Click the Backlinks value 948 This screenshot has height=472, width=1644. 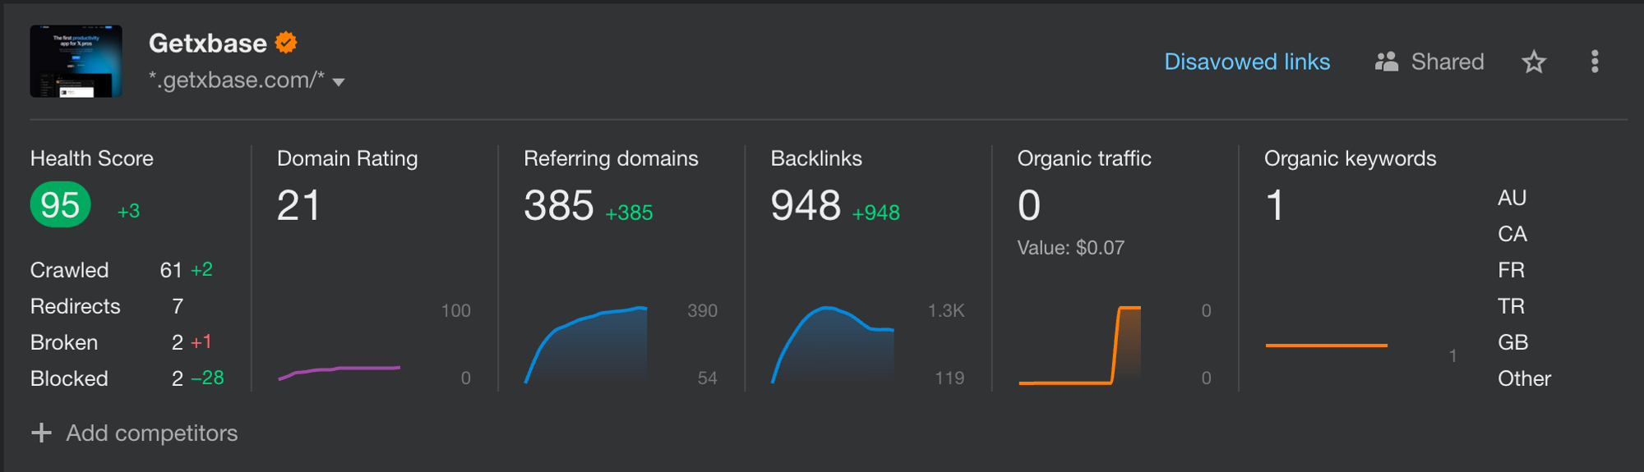806,205
